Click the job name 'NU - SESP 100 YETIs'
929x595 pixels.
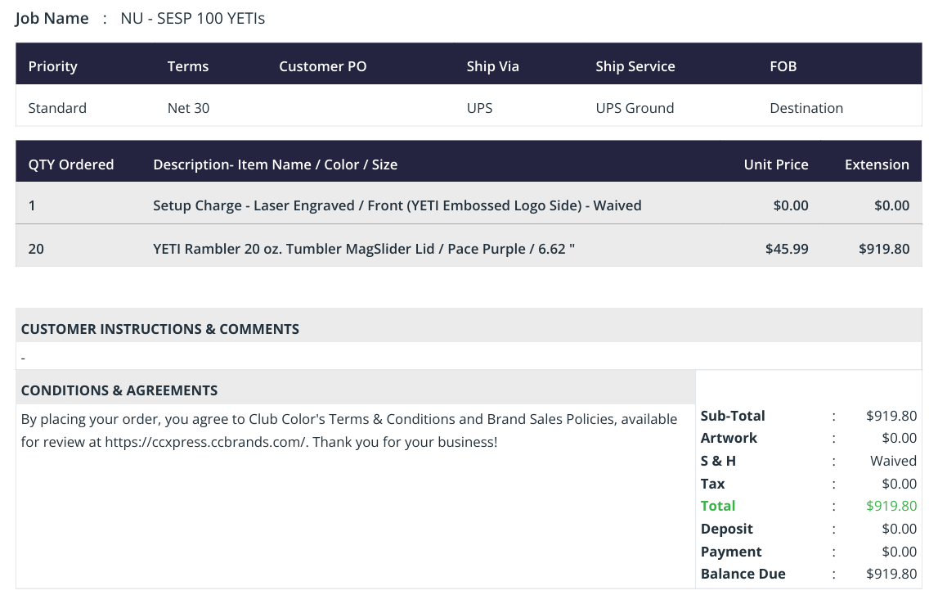click(192, 18)
